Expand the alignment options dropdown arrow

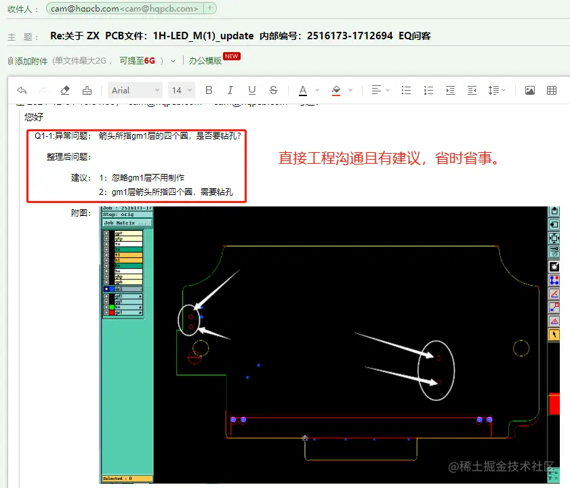(x=388, y=90)
